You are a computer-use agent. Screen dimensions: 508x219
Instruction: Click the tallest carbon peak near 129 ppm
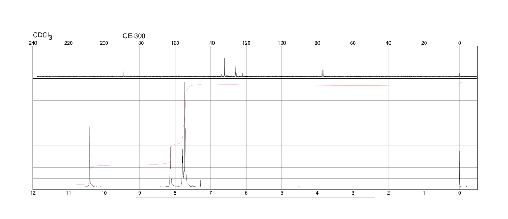tap(230, 62)
